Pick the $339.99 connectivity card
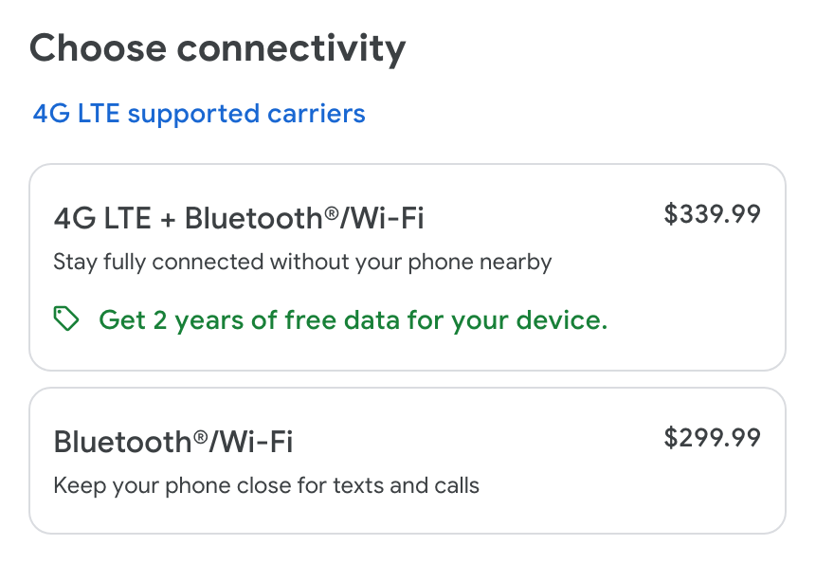Image resolution: width=834 pixels, height=582 pixels. coord(408,267)
